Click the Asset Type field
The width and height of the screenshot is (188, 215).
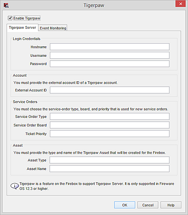pos(110,160)
